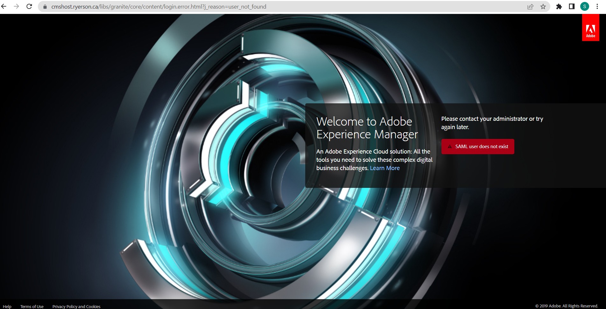
Task: Bookmark this page with star icon
Action: pos(543,7)
